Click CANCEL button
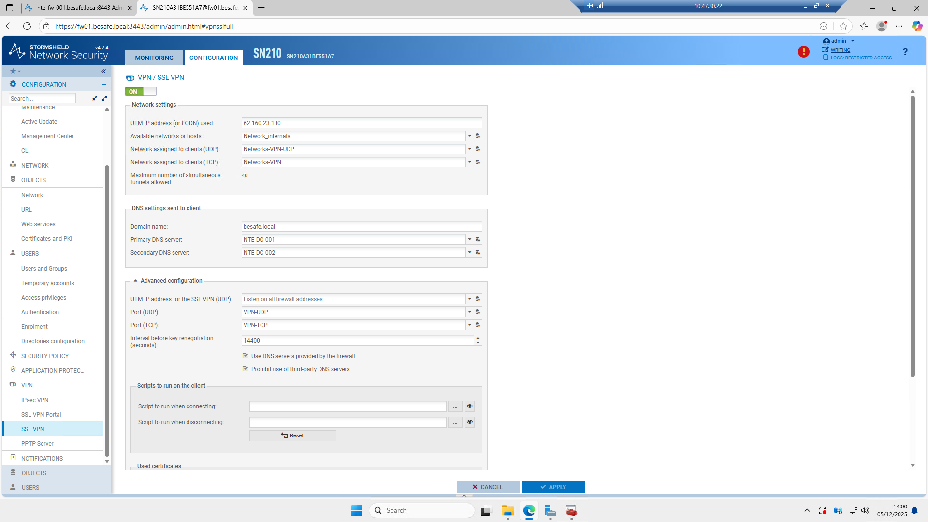 (x=488, y=487)
